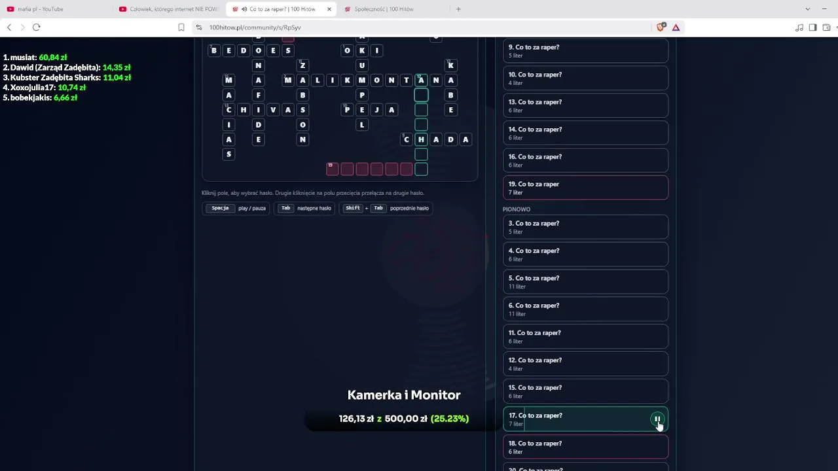Image resolution: width=838 pixels, height=471 pixels.
Task: Click the teal cell 17 with letter A
Action: pyautogui.click(x=421, y=80)
